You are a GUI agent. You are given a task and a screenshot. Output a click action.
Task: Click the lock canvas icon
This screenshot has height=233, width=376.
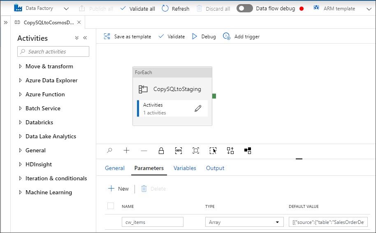coord(161,151)
